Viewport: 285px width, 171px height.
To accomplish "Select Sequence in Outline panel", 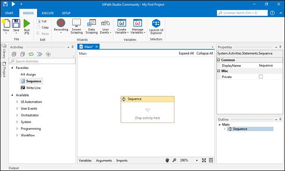I will coord(250,129).
